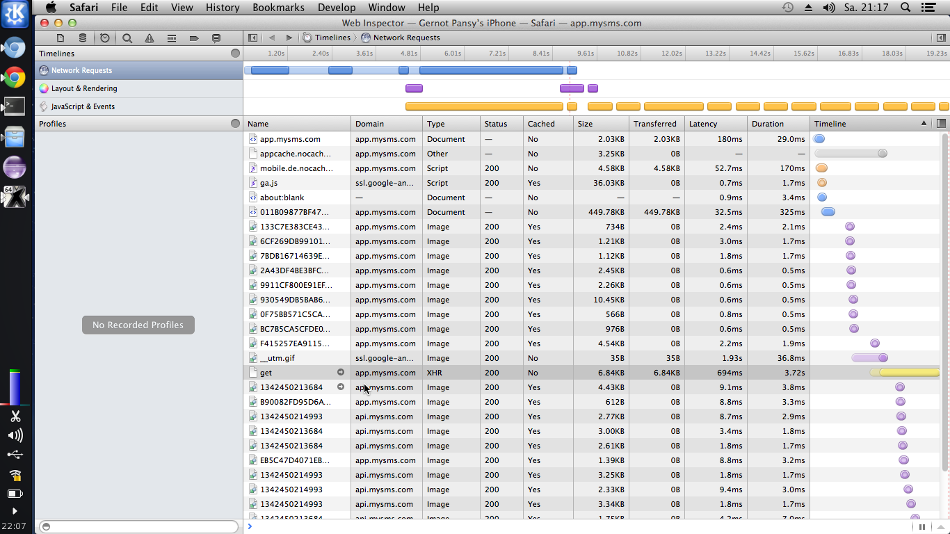Sort by Cached column header
This screenshot has width=950, height=534.
[548, 124]
